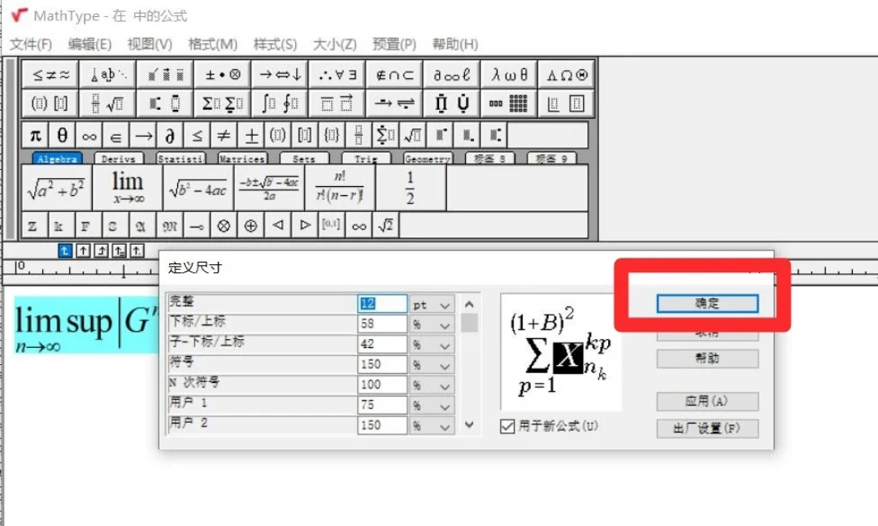Viewport: 878px width, 526px height.
Task: Open the overbar and underbar templates palette
Action: coord(337,103)
